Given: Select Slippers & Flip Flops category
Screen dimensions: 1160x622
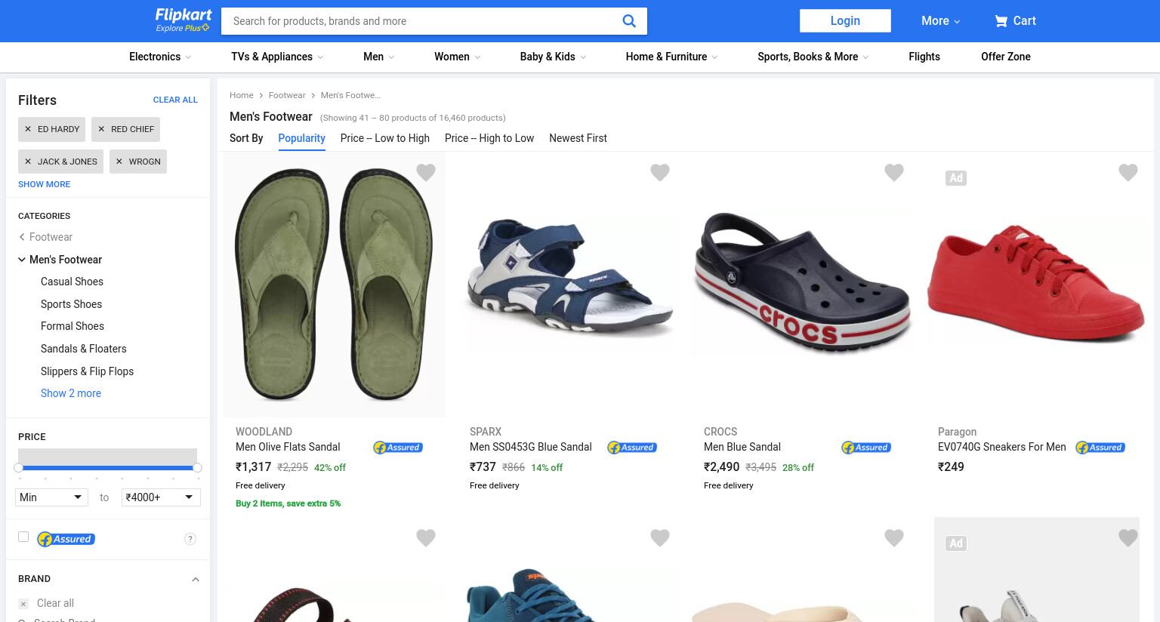Looking at the screenshot, I should [x=87, y=371].
